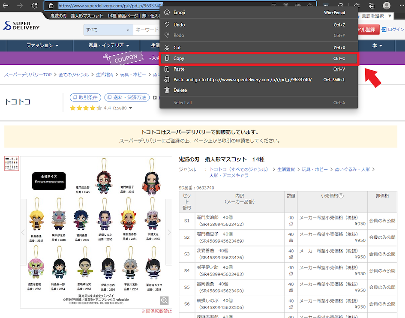405x318 pixels.
Task: Click the 竈門禰豆子 40個 row cell
Action: [240, 237]
